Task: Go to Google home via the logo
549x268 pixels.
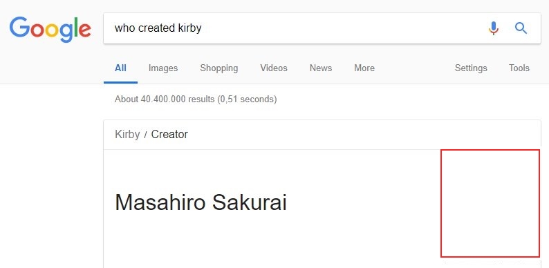Action: coord(50,30)
